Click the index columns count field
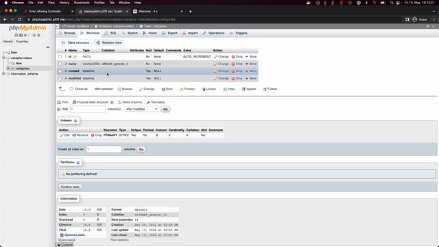Screen dimensions: 439x247 [x=104, y=150]
